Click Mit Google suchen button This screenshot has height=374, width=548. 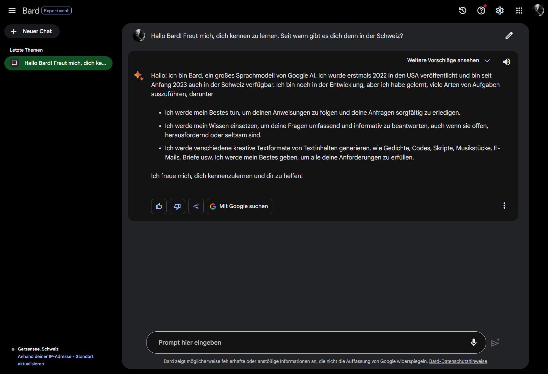240,206
